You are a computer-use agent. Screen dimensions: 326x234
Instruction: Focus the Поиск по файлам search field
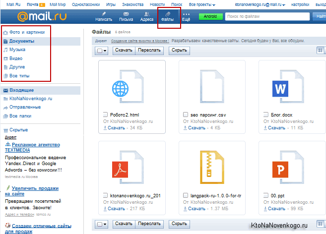coord(267,16)
